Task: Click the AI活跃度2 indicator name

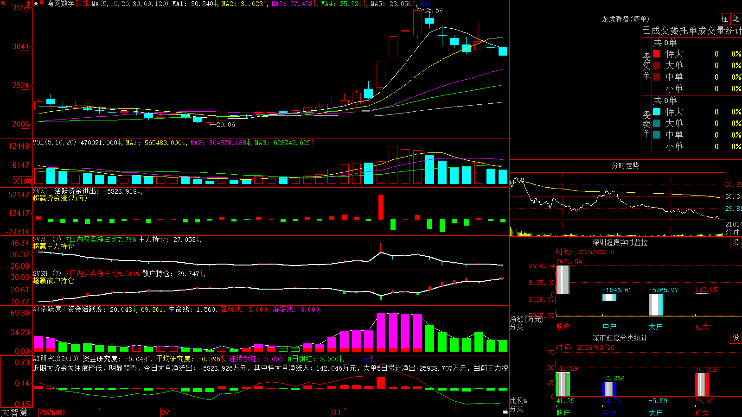Action: pyautogui.click(x=49, y=309)
